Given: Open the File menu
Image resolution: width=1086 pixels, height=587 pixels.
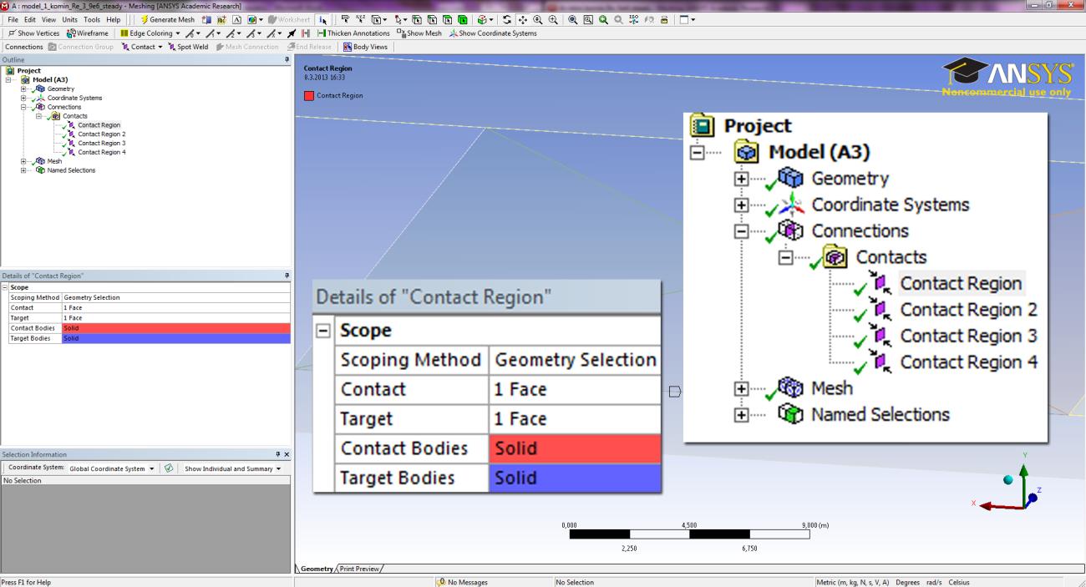Looking at the screenshot, I should click(13, 19).
